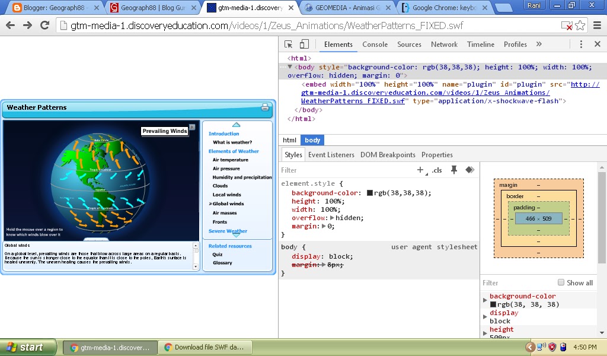Open the Chrome hamburger menu
The image size is (607, 356).
pyautogui.click(x=598, y=26)
